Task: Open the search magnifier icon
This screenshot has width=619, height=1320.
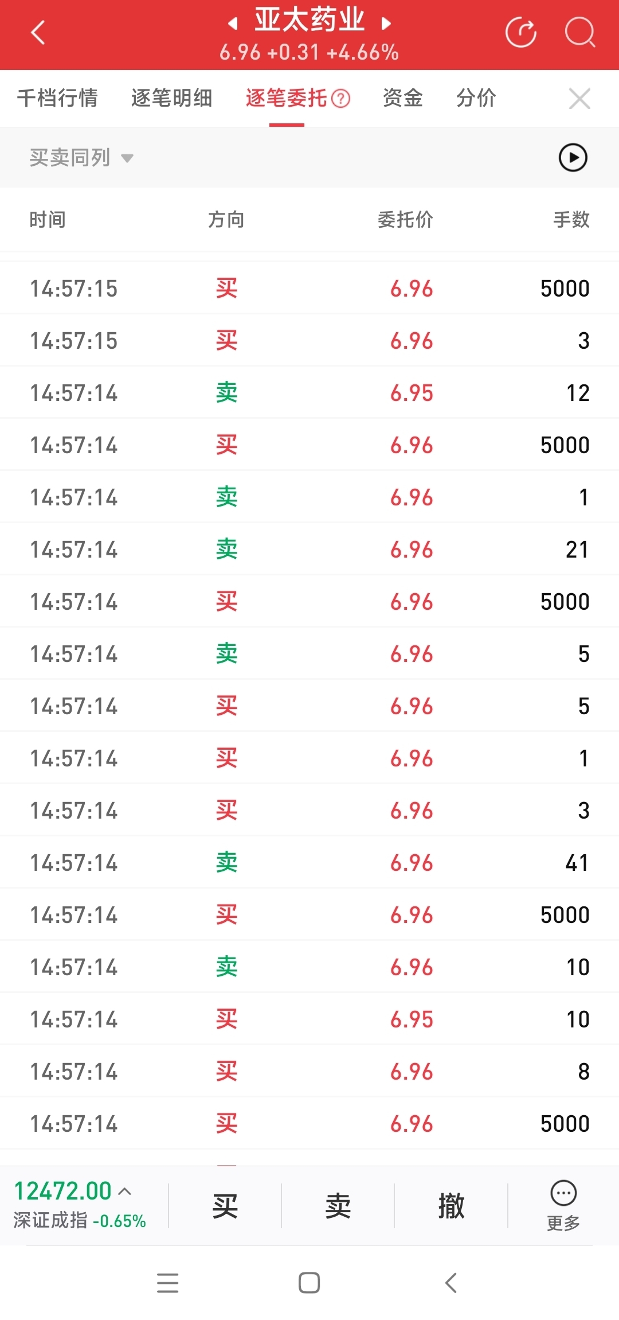Action: (x=579, y=32)
